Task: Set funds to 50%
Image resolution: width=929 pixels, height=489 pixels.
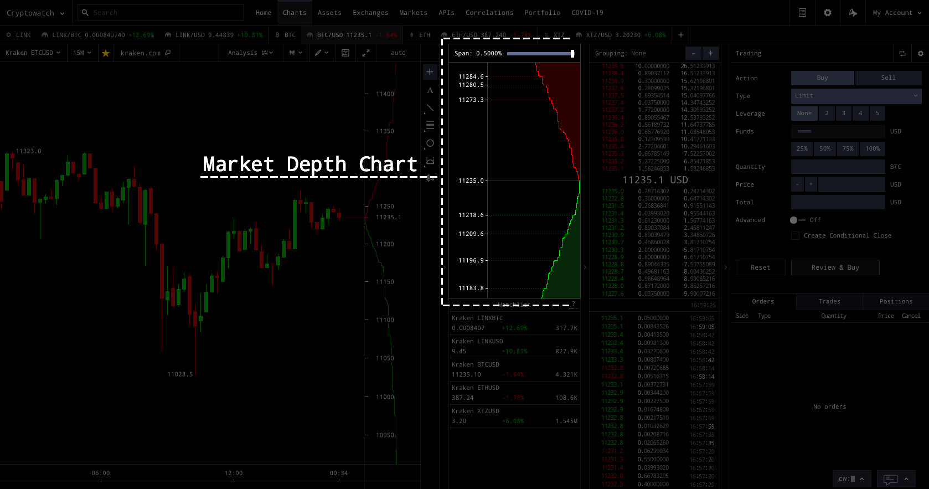Action: 825,149
